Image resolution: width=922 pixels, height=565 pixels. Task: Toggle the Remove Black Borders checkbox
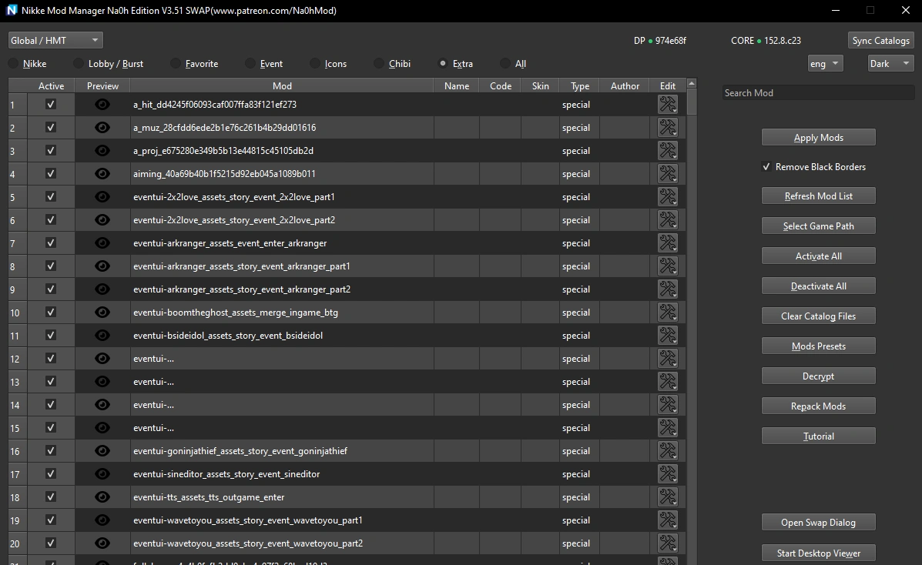pos(766,167)
